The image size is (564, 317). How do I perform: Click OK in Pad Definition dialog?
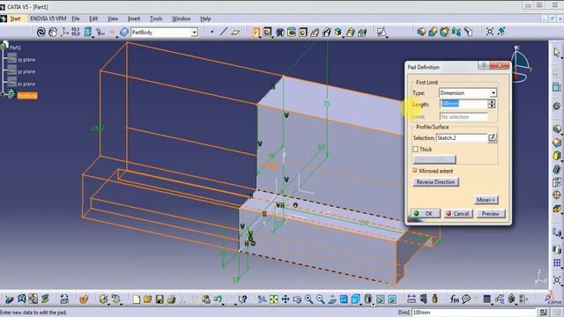coord(426,214)
